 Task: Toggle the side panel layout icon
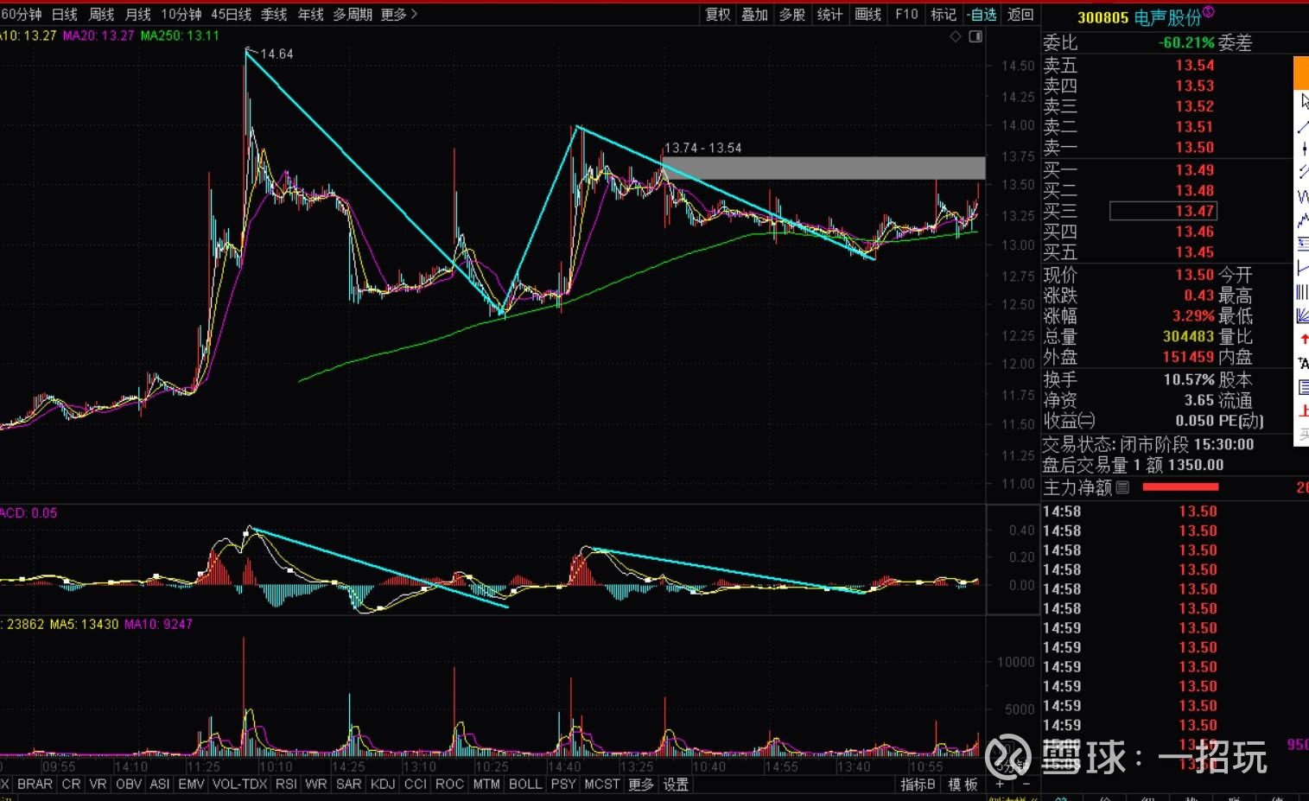[975, 36]
